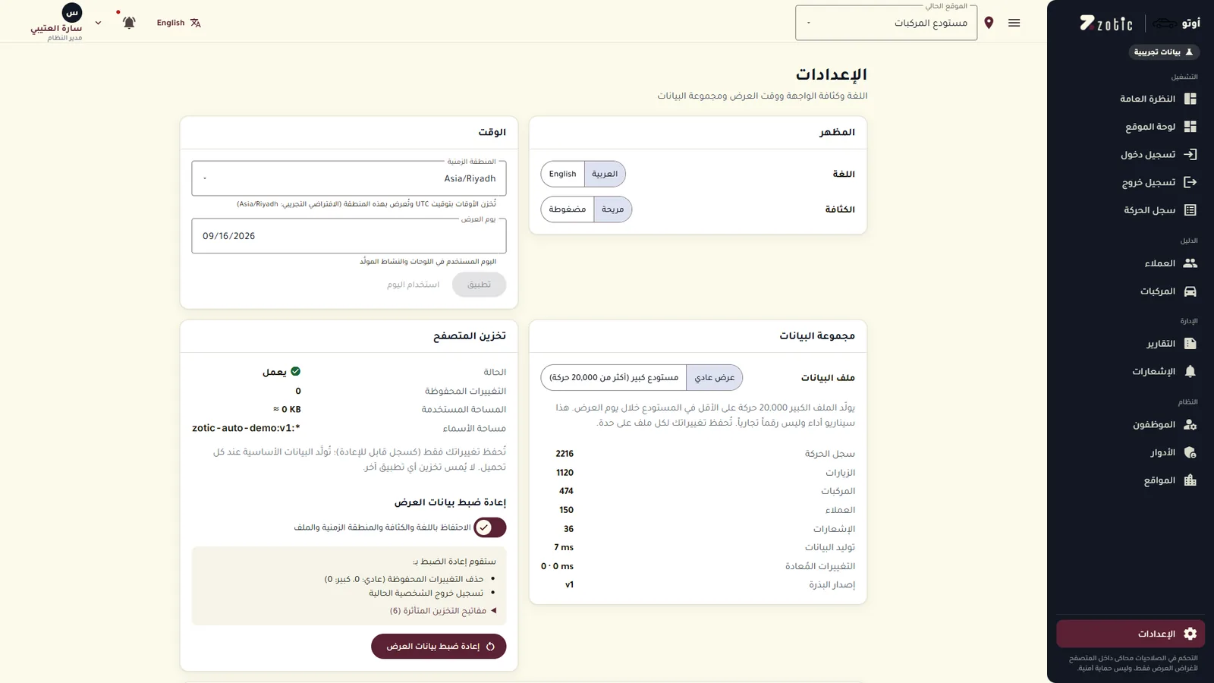Click إعادة ضبط بيانات العرض button
Screen dimensions: 1214x683
(x=439, y=647)
